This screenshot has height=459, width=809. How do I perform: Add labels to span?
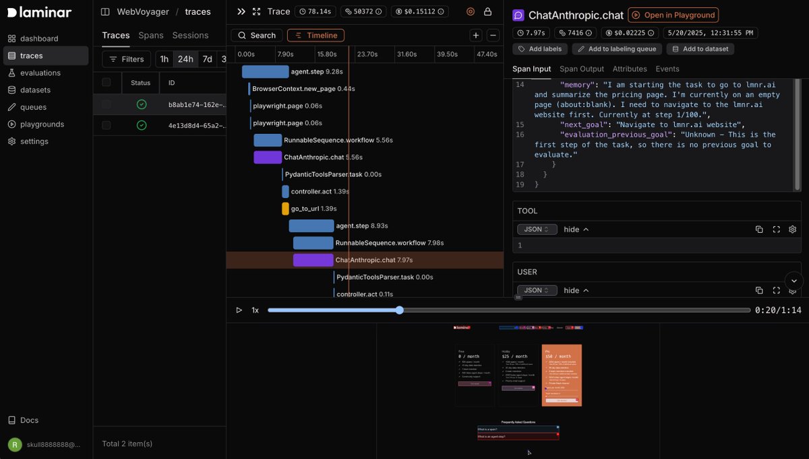540,49
